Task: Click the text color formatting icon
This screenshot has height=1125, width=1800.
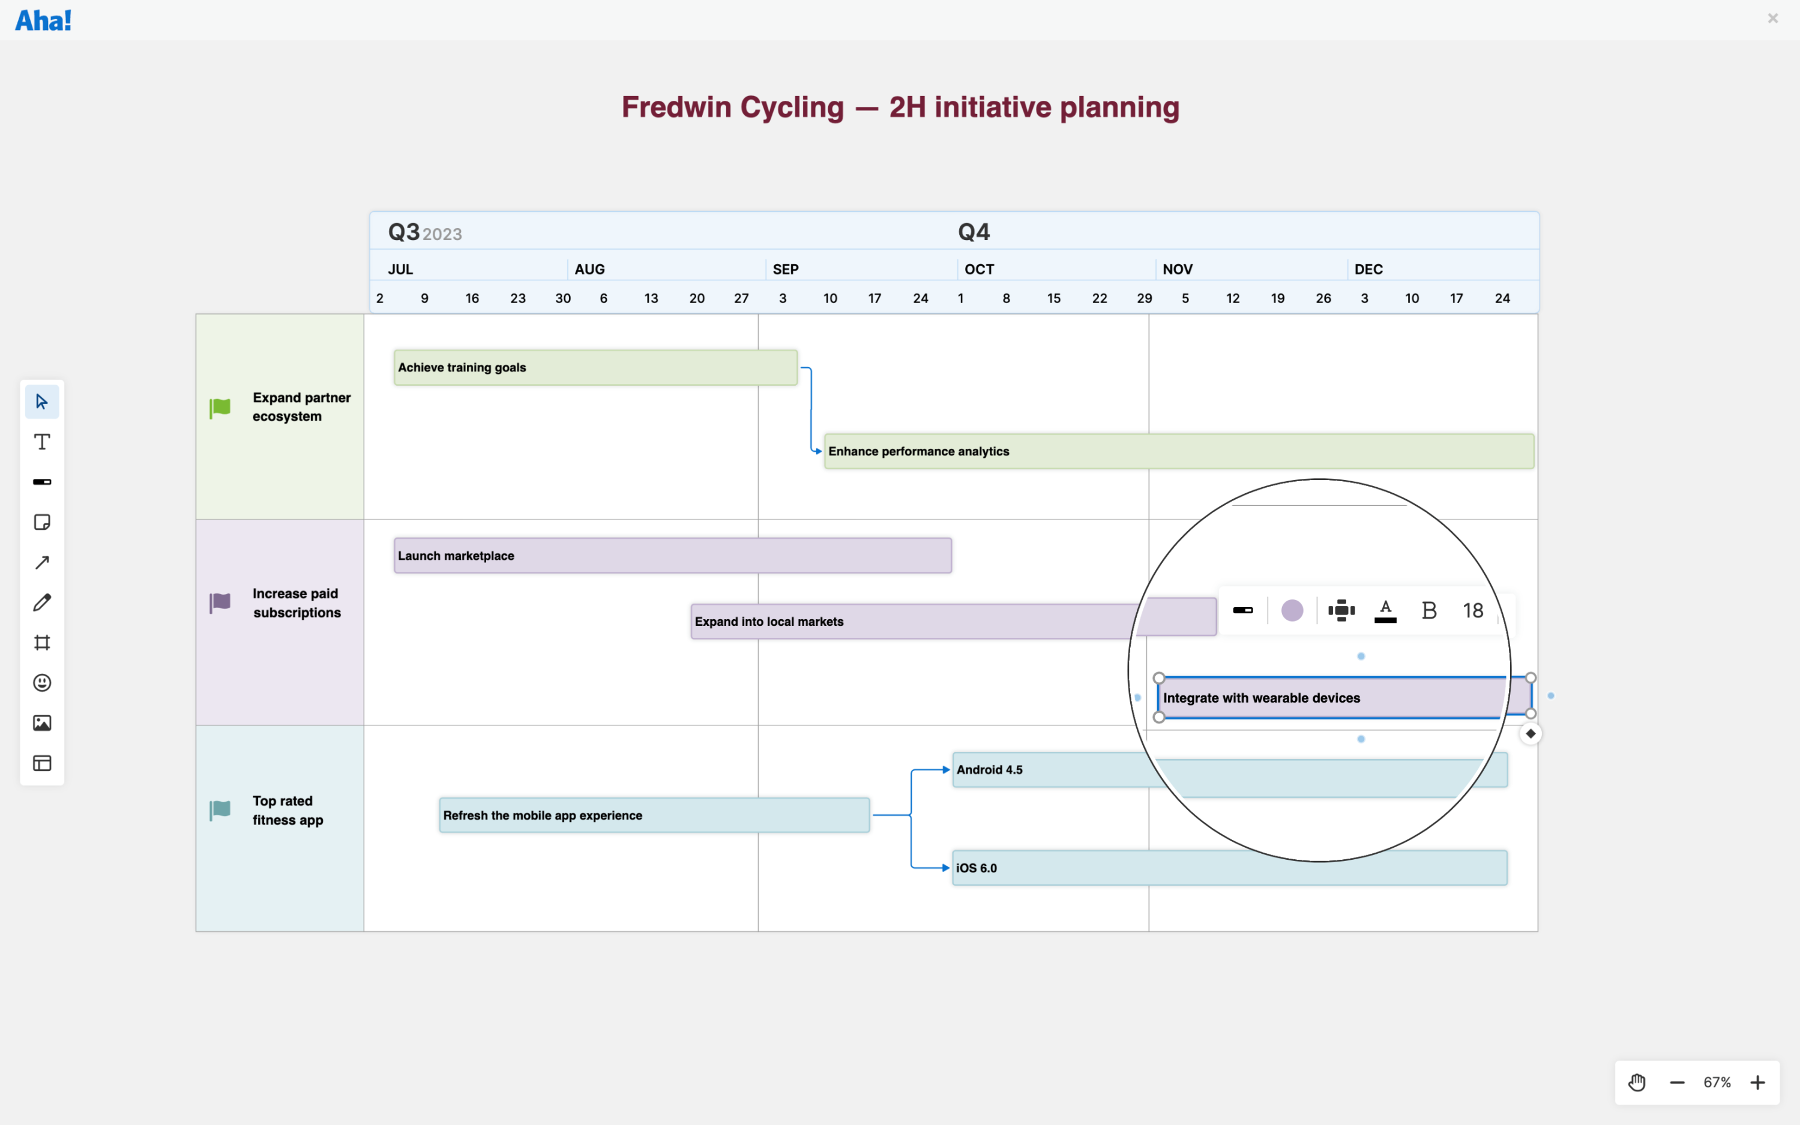Action: tap(1384, 609)
